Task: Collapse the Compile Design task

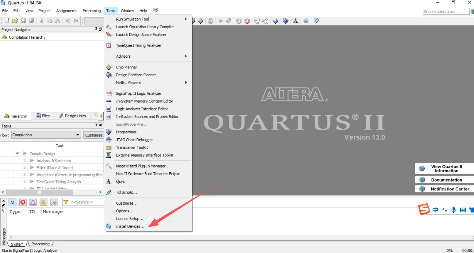Action: tap(17, 153)
